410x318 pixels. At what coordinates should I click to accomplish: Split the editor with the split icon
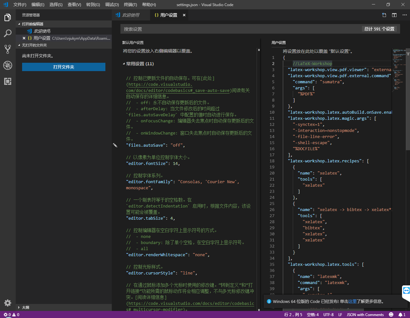click(394, 15)
